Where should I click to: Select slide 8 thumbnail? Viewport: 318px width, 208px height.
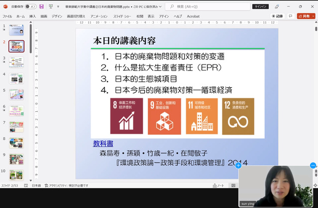click(x=16, y=143)
